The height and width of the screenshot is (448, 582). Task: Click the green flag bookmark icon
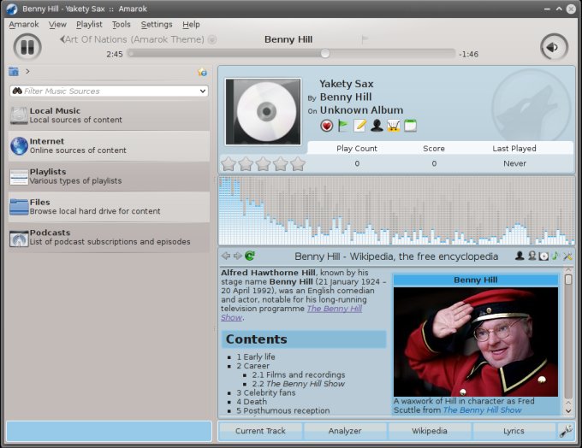point(343,126)
